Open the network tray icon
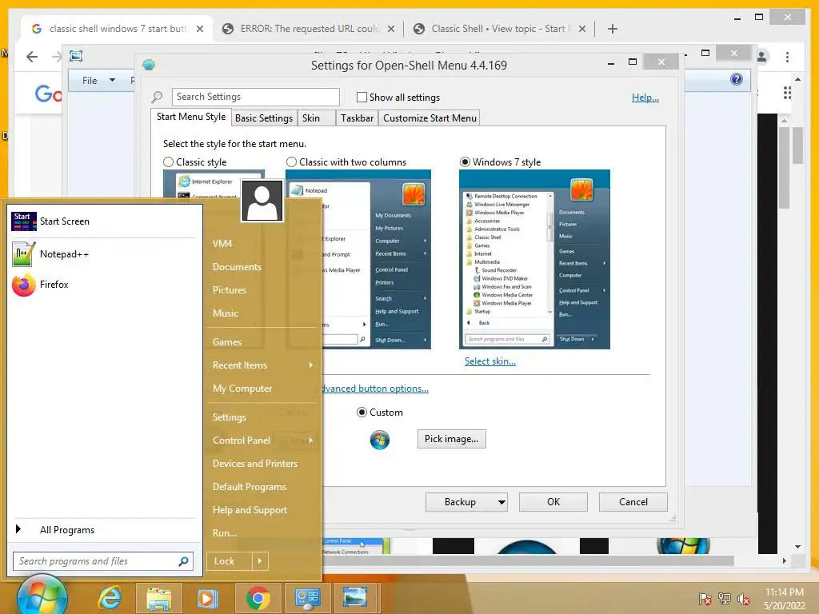Screen dimensions: 819x614 [725, 598]
